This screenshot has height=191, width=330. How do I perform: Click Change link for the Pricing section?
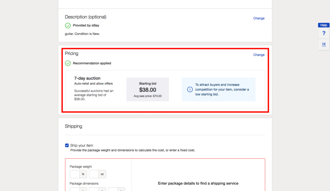(x=259, y=55)
